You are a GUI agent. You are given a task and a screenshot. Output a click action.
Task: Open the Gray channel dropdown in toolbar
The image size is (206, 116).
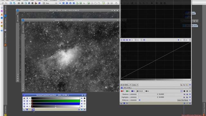click(x=50, y=3)
